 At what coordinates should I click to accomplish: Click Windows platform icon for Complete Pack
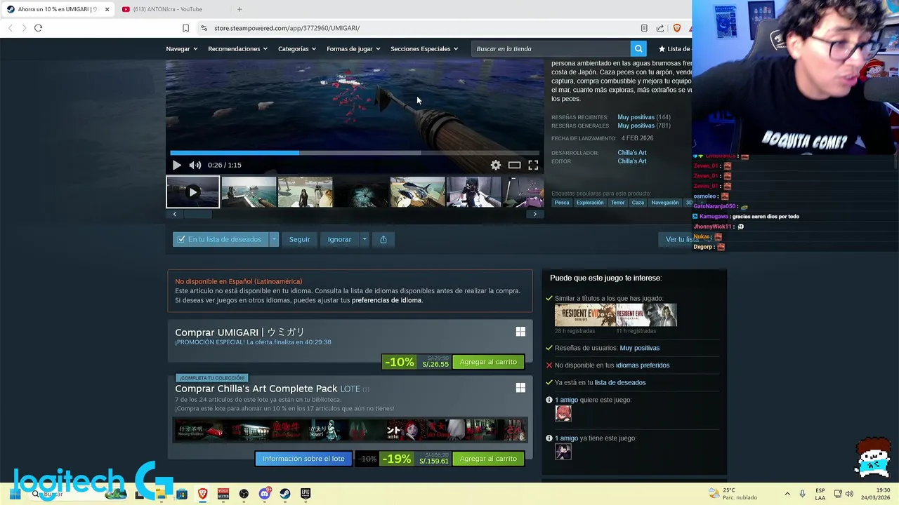pyautogui.click(x=520, y=388)
